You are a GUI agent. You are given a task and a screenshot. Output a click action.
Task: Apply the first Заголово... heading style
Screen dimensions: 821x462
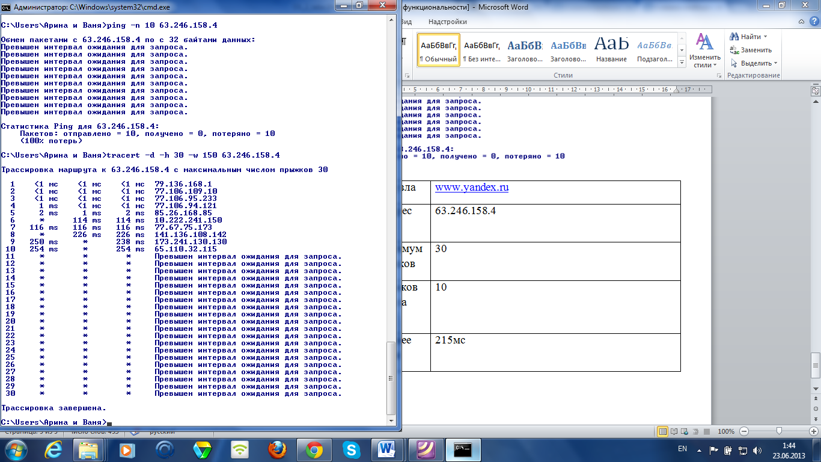525,50
